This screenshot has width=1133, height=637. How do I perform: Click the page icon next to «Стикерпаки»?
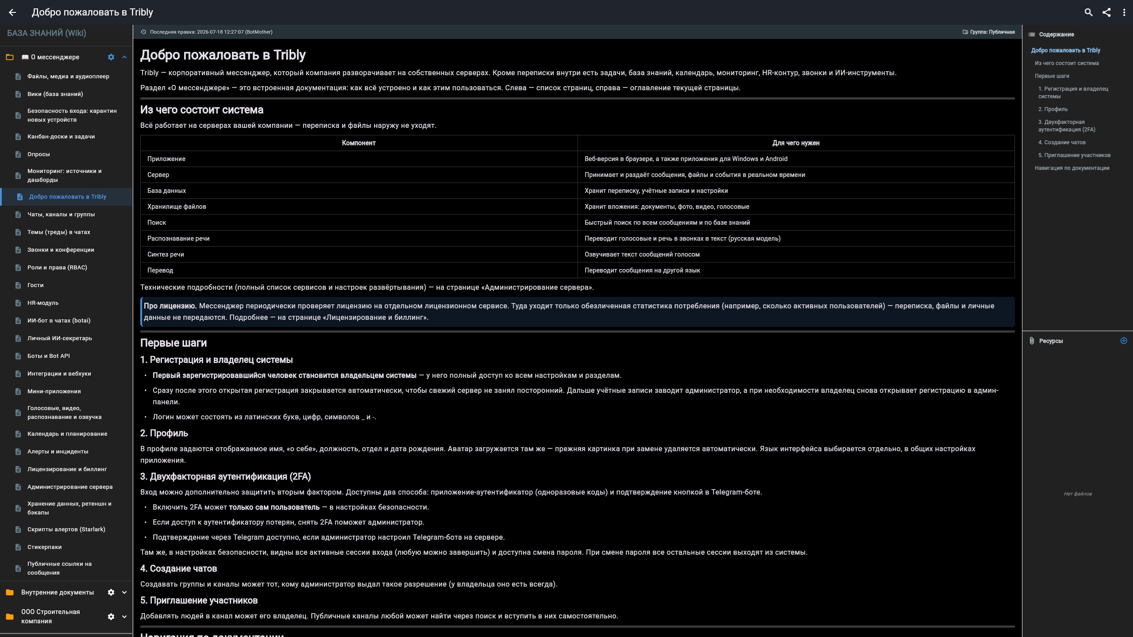click(x=18, y=547)
